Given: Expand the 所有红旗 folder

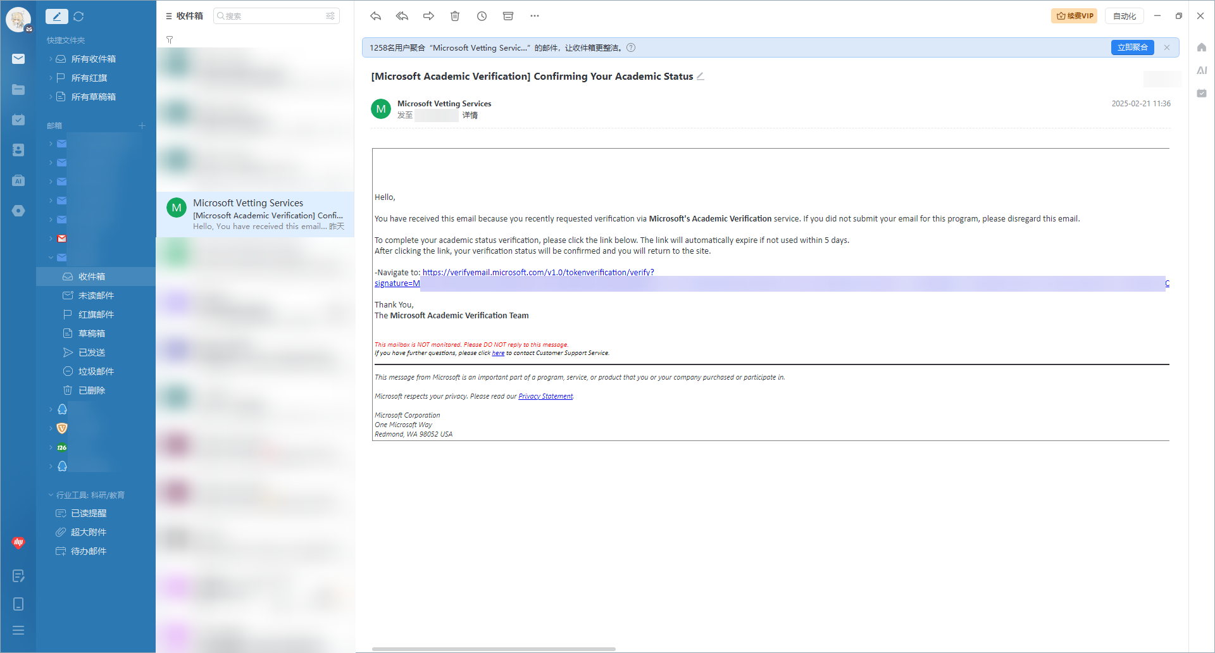Looking at the screenshot, I should [x=51, y=78].
